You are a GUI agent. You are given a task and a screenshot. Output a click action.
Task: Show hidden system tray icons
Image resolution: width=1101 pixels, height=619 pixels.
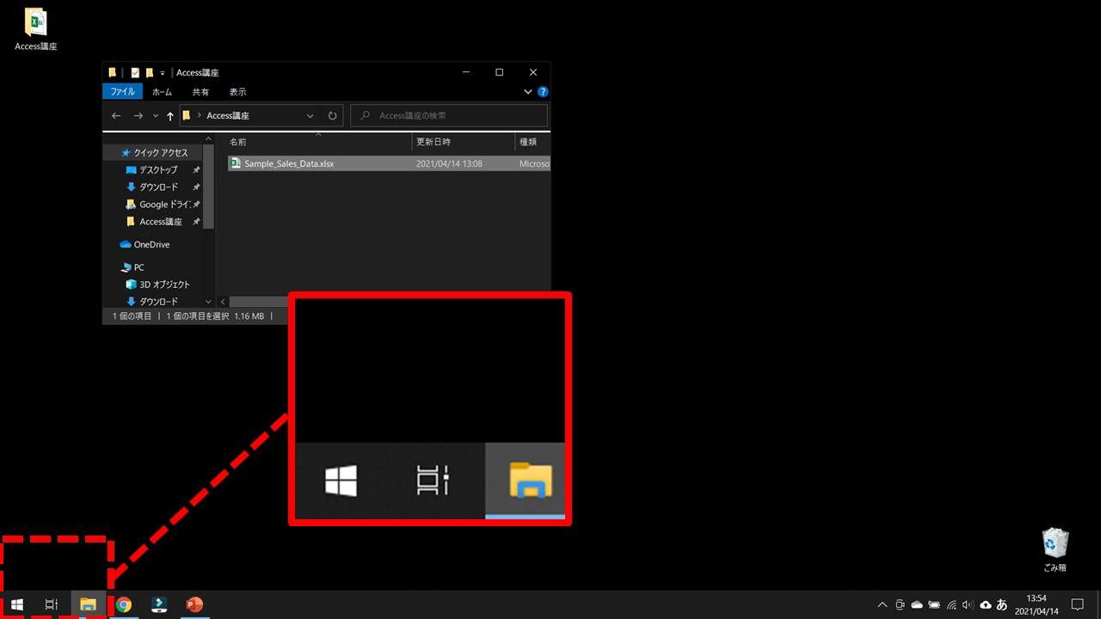click(881, 604)
